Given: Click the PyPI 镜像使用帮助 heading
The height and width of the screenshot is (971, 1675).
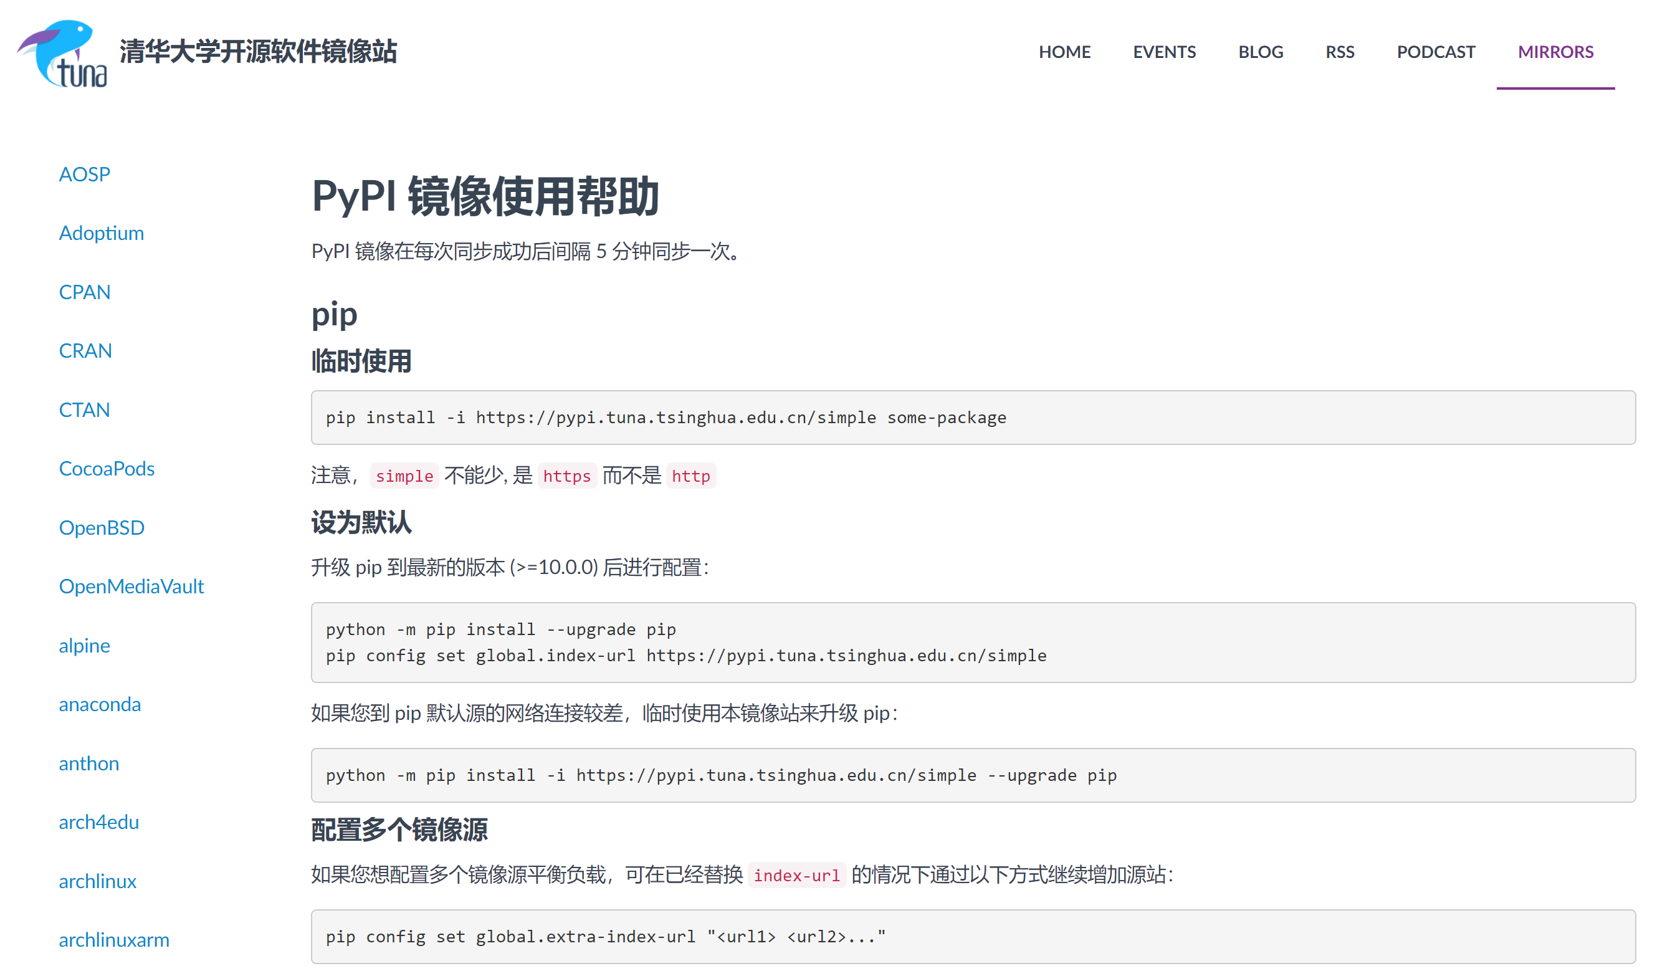Looking at the screenshot, I should (485, 196).
